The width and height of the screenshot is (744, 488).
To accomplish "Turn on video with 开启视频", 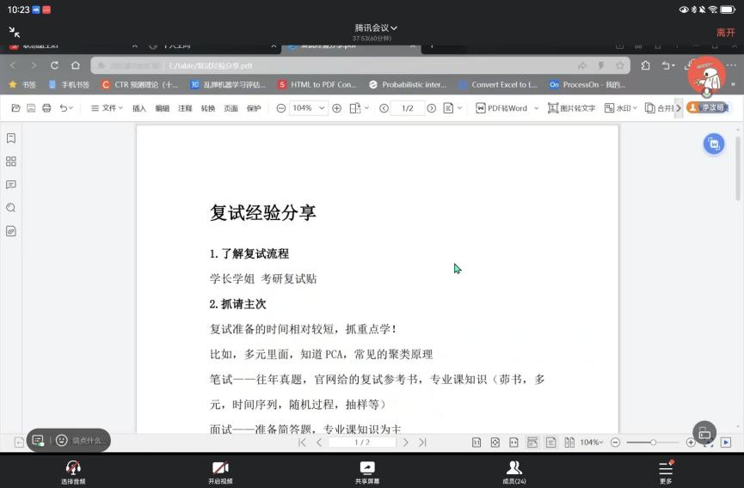I will [x=220, y=471].
